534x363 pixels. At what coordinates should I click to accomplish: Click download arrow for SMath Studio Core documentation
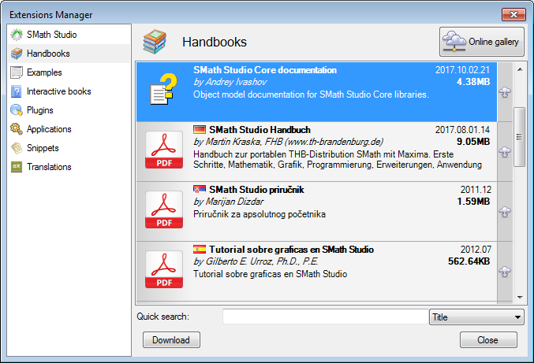pyautogui.click(x=505, y=92)
